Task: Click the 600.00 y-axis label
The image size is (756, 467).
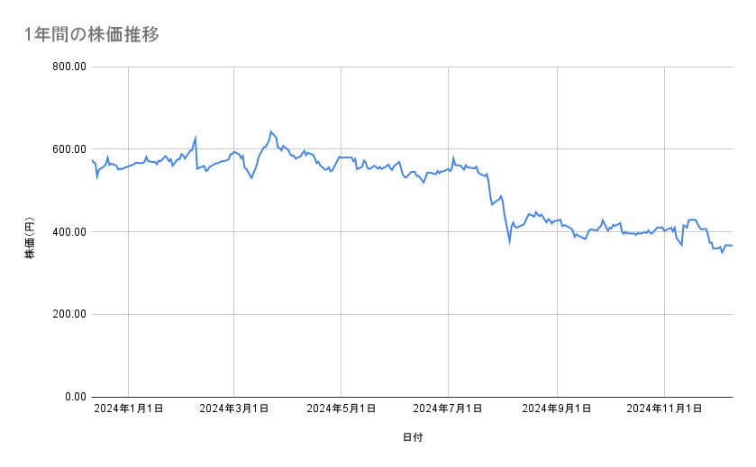Action: 68,149
